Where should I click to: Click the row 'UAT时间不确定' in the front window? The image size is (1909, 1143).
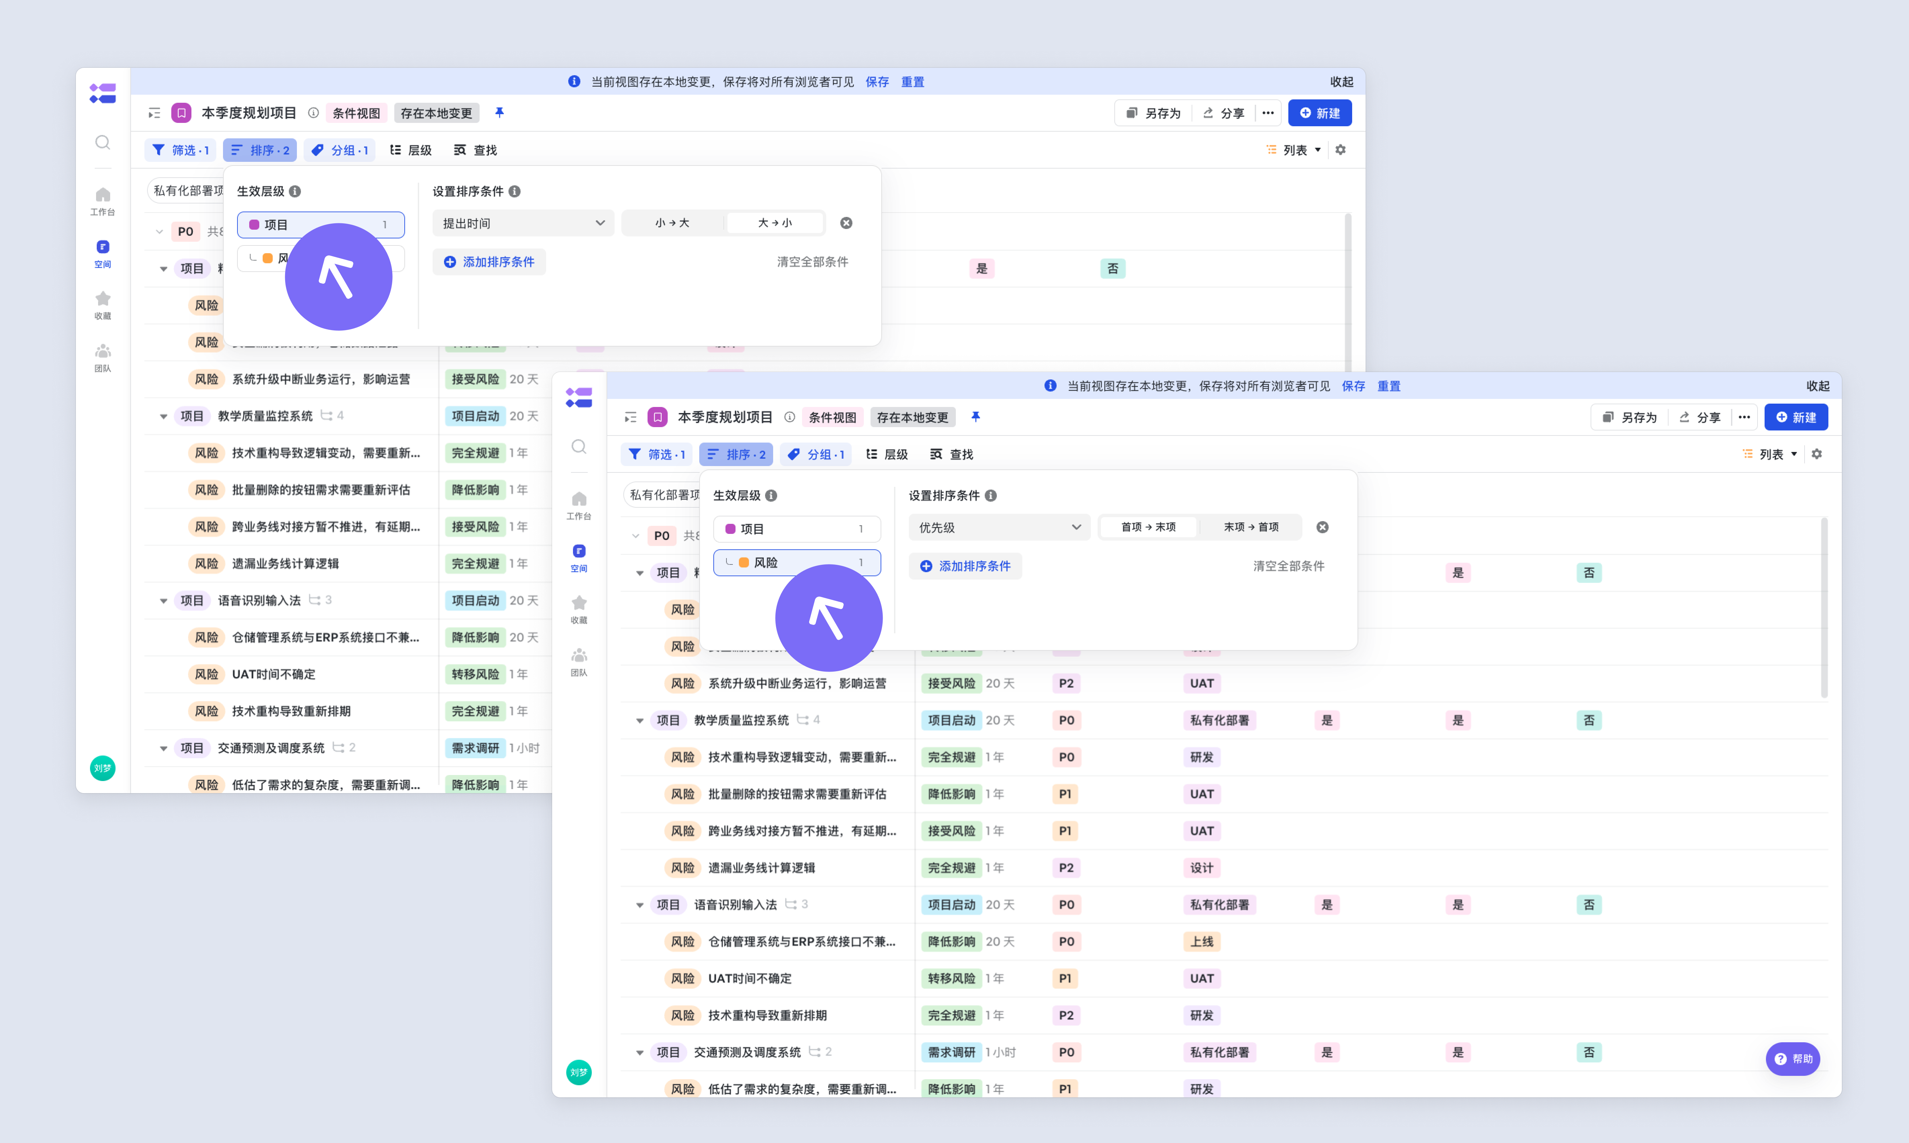(1224, 979)
